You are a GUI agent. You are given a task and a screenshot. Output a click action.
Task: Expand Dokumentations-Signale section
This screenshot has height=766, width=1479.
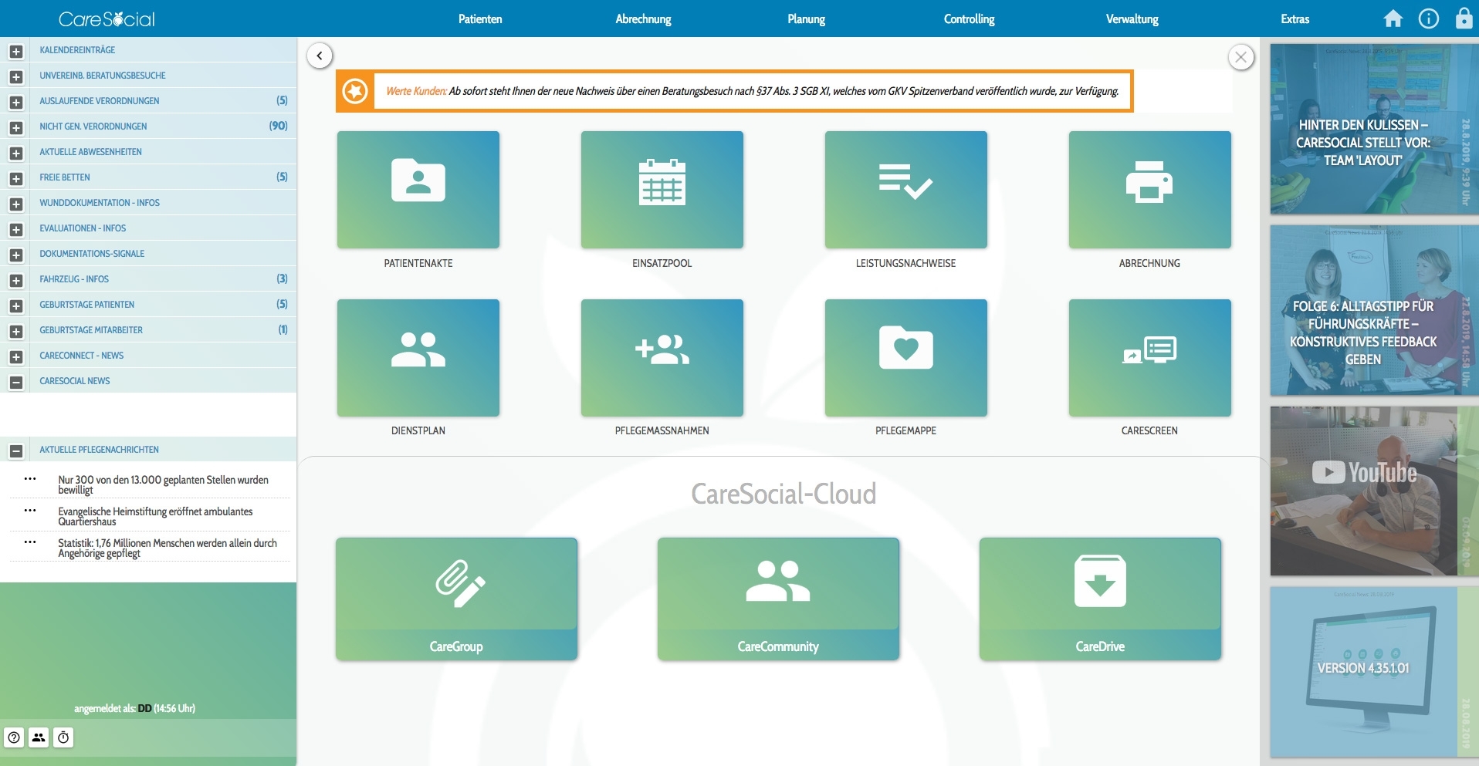[x=15, y=255]
